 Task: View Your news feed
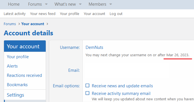[43, 14]
